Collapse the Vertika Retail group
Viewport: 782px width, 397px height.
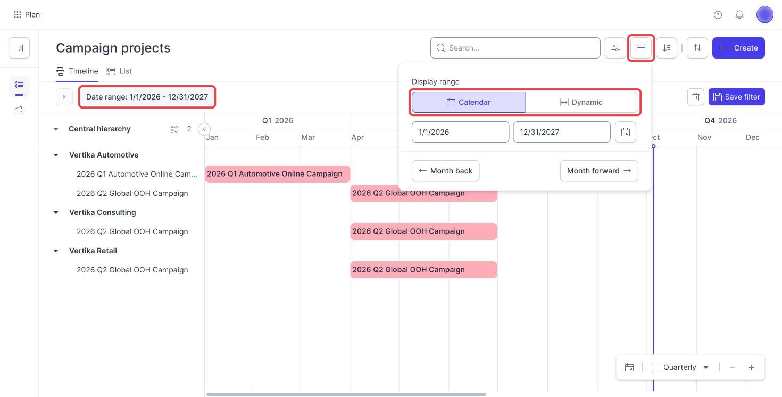56,251
